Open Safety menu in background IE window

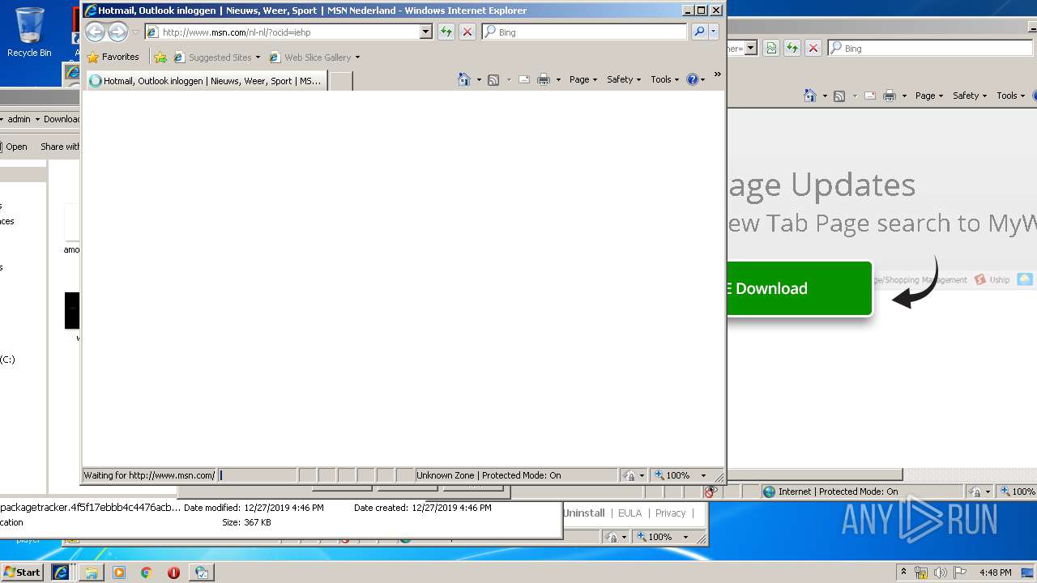(969, 96)
